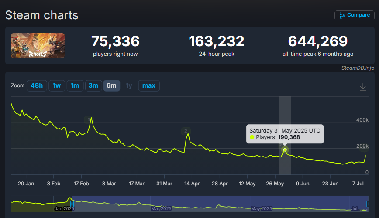Screen dimensions: 379x218
Task: Click the SteamDB.info credit text
Action: click(x=358, y=68)
